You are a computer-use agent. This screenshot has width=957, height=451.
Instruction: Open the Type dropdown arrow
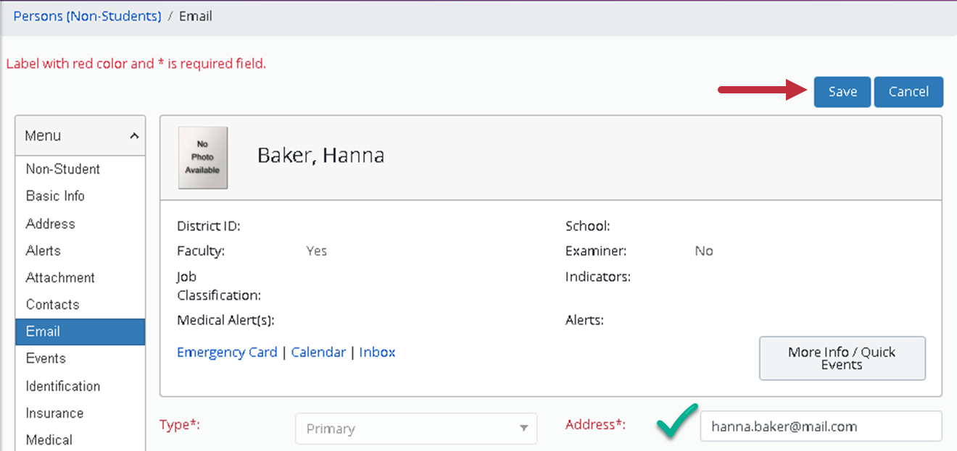(523, 429)
